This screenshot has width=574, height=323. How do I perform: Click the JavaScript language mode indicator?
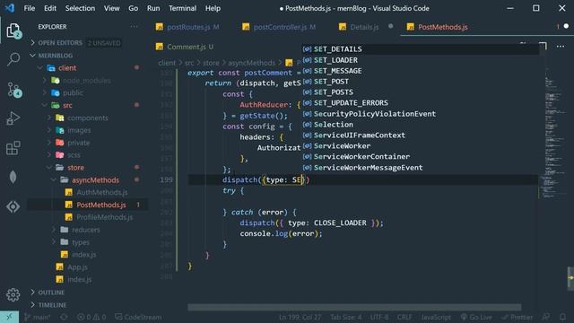pyautogui.click(x=436, y=317)
